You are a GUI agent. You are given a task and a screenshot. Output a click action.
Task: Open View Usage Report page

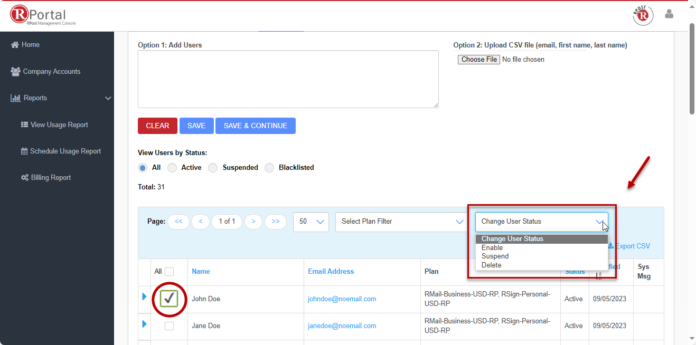pos(59,125)
